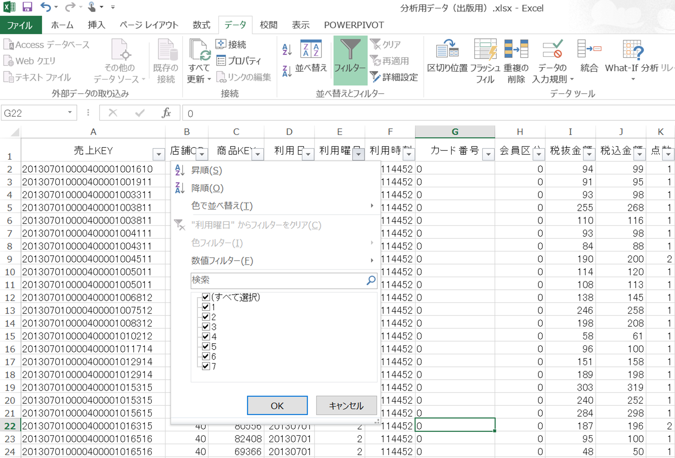Image resolution: width=675 pixels, height=458 pixels.
Task: Click 重複の削除 remove duplicates
Action: (516, 61)
